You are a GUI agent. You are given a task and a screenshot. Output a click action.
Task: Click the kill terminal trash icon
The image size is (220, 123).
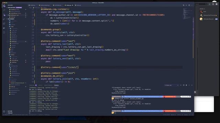[186, 85]
